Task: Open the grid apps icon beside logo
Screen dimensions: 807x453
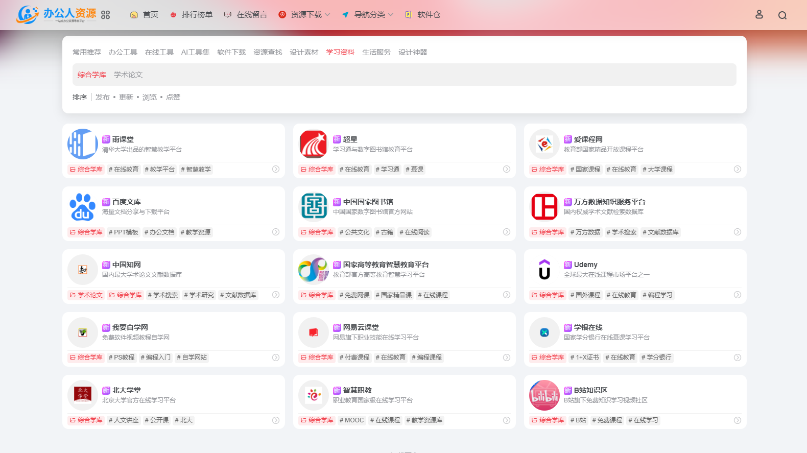Action: pos(106,15)
